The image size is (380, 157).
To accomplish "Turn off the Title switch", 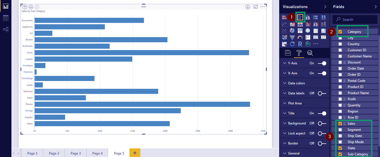I will pos(322,113).
